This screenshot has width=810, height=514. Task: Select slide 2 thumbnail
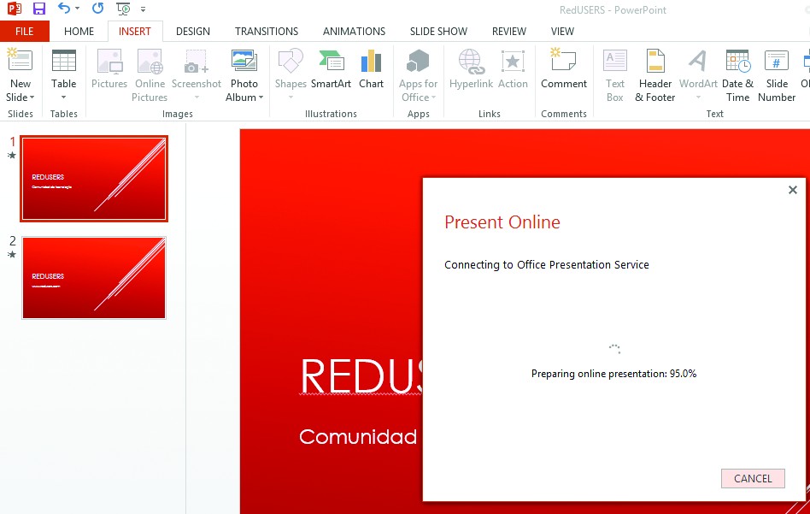click(x=94, y=278)
